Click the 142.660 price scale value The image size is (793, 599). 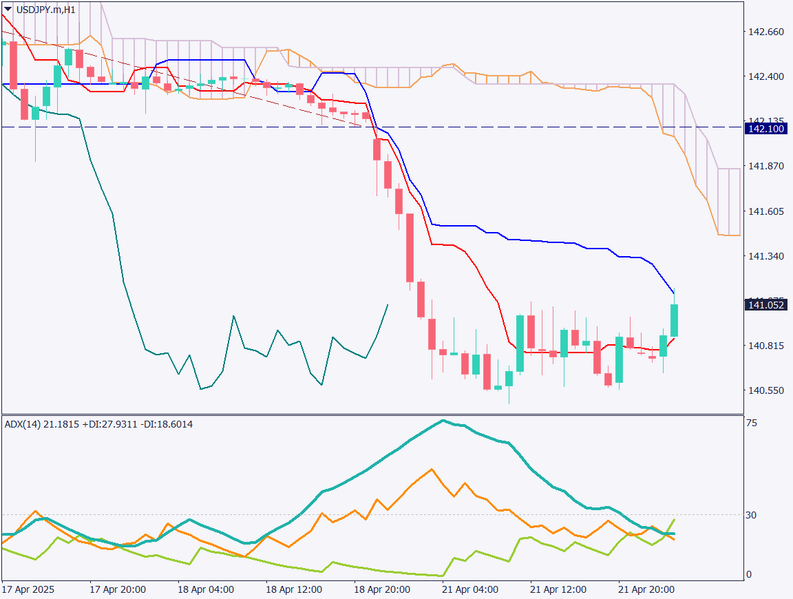(x=765, y=32)
